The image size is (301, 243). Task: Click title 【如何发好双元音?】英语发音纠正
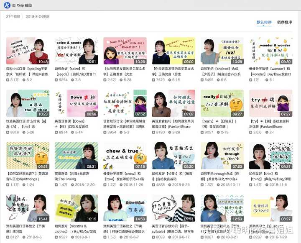coord(27,176)
